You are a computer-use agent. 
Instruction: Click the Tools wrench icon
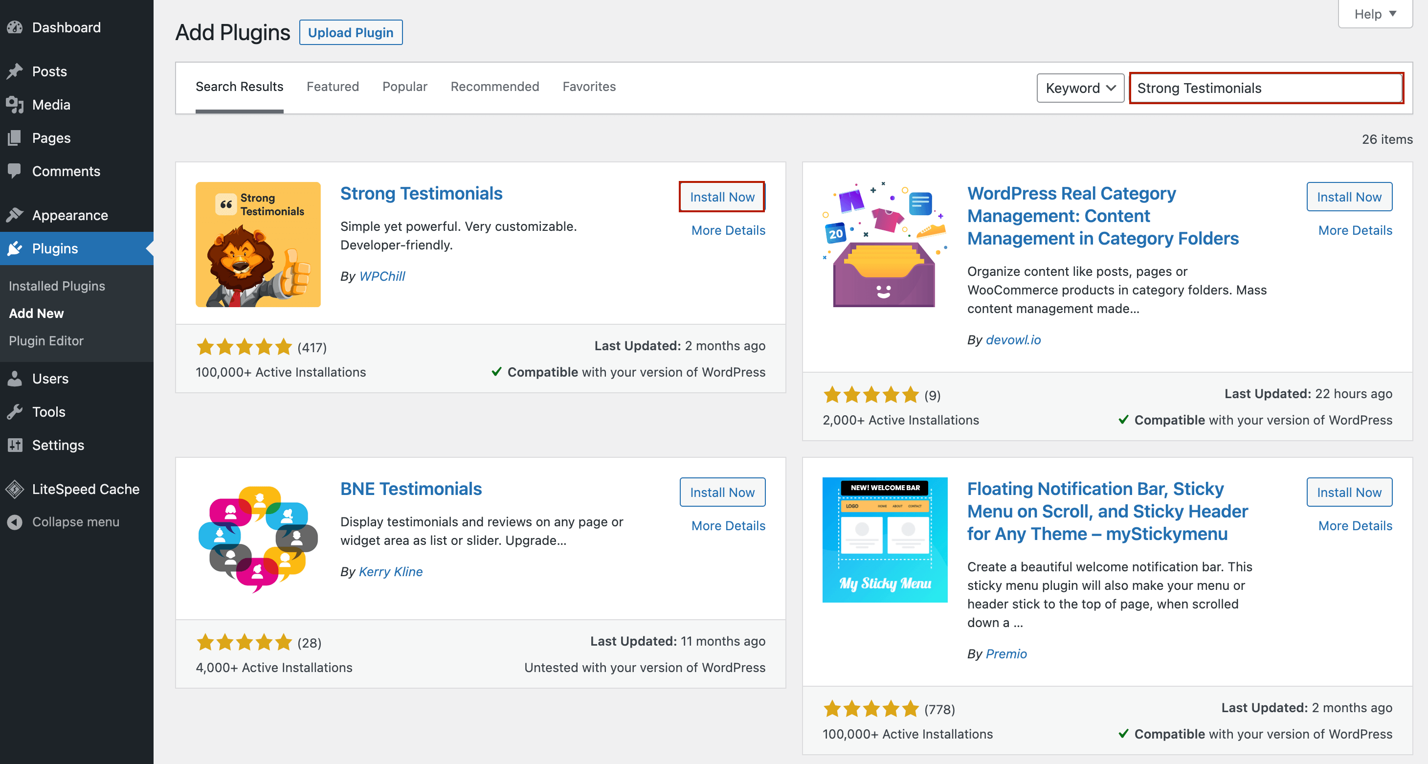pos(15,411)
